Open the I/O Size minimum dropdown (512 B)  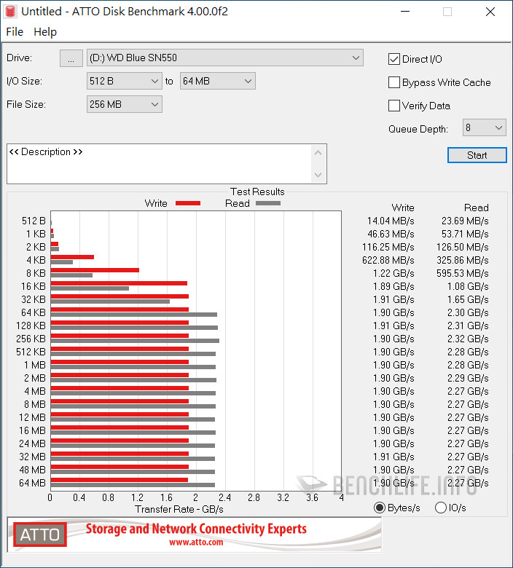tap(125, 81)
